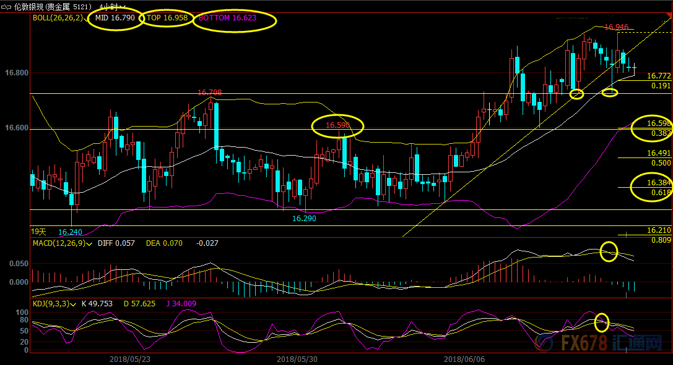673x365 pixels.
Task: Expand the MACD(12,26,9) indicator dropdown
Action: point(89,244)
